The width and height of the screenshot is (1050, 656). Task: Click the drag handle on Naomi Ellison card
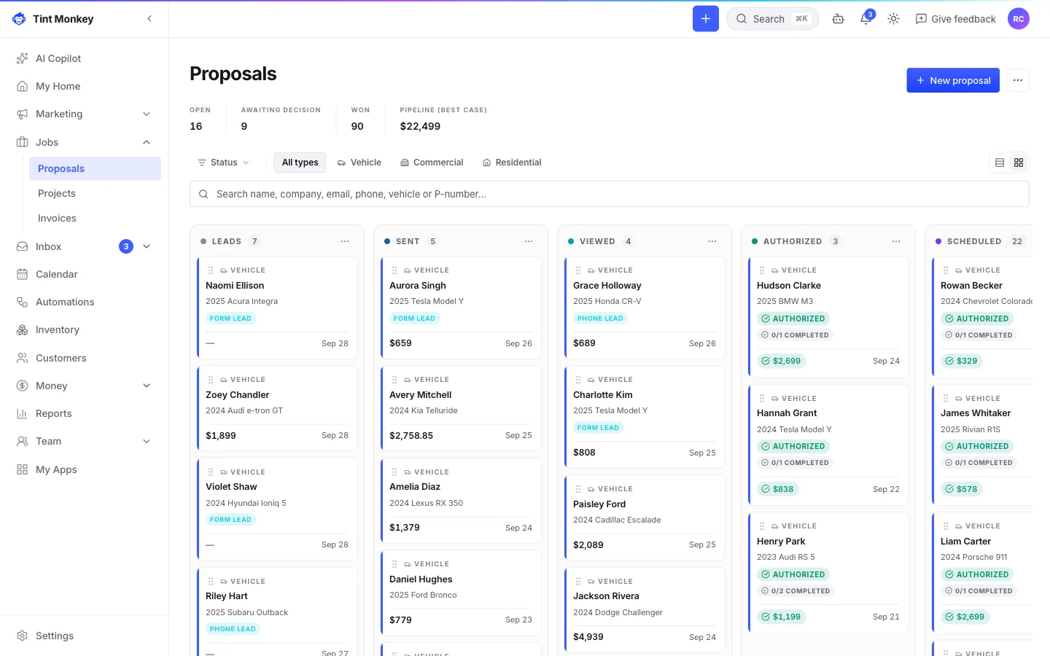pos(211,270)
